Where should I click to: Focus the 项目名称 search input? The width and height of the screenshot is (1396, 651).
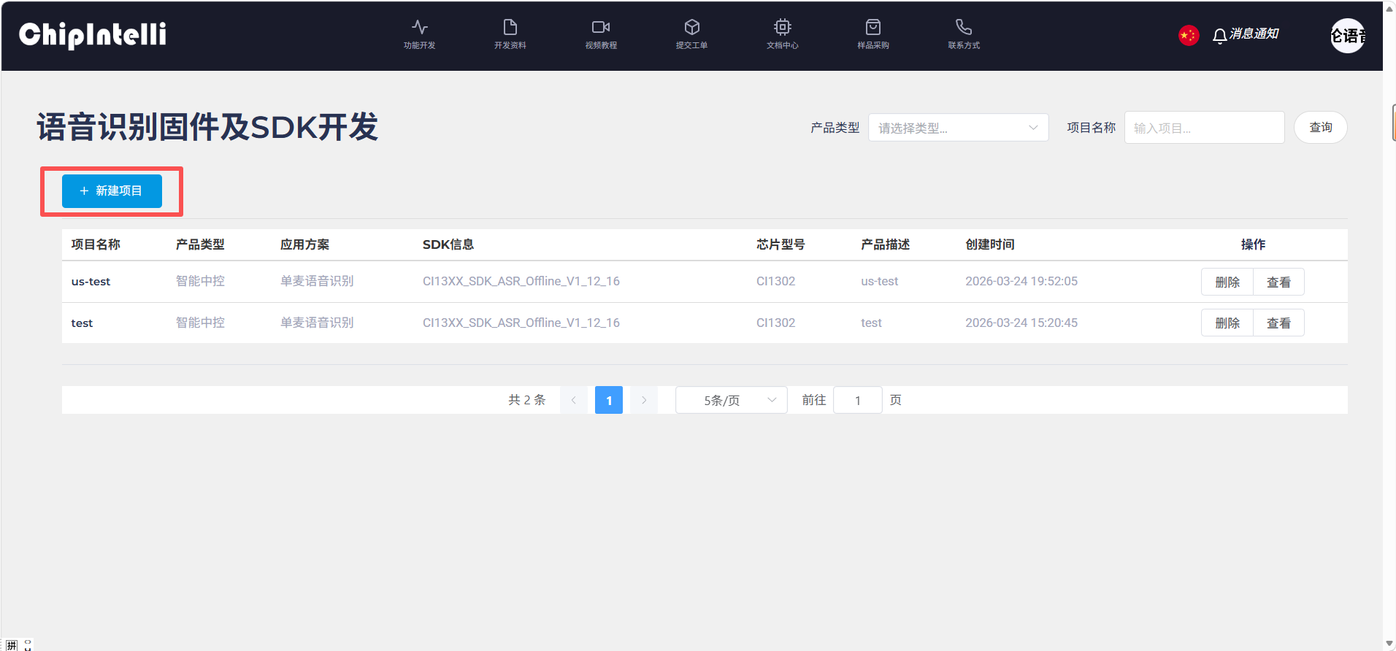point(1204,128)
